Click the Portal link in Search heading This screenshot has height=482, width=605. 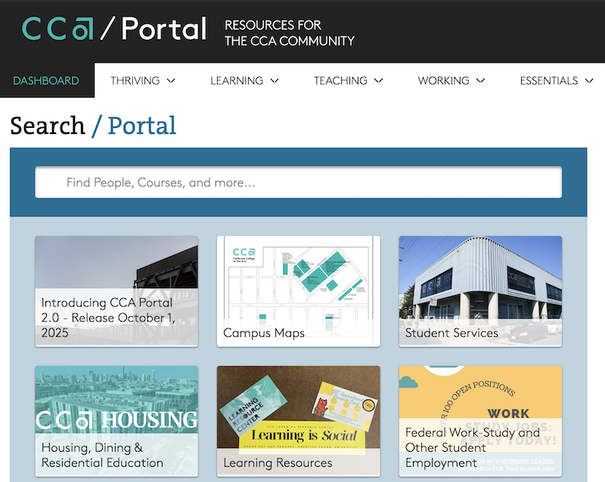[x=142, y=126]
